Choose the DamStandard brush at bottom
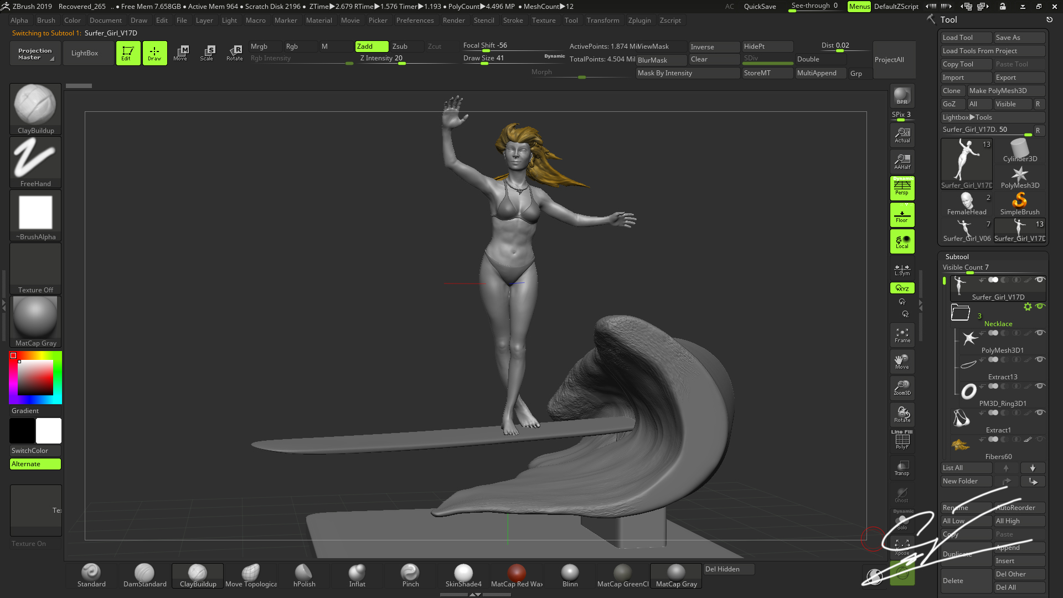This screenshot has height=598, width=1063. [x=145, y=575]
